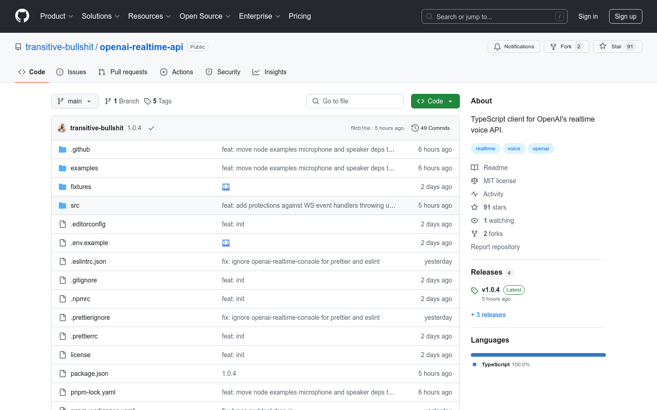Open the Insights tab
Viewport: 657px width, 410px height.
tap(269, 72)
